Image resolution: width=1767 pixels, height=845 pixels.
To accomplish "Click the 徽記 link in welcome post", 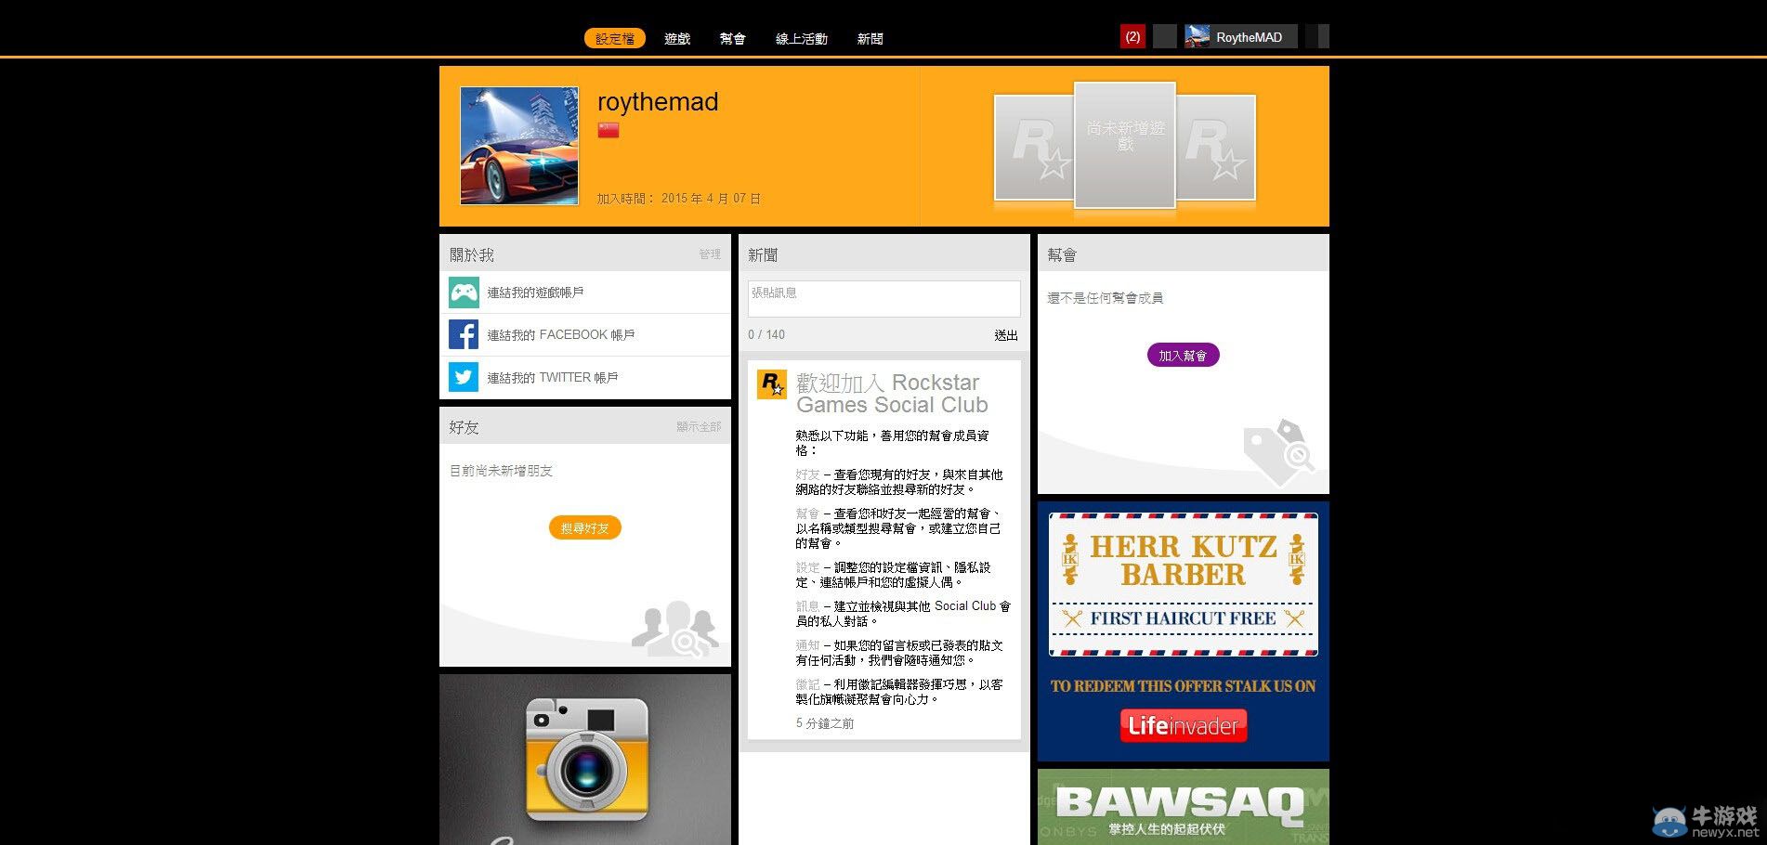I will point(807,684).
